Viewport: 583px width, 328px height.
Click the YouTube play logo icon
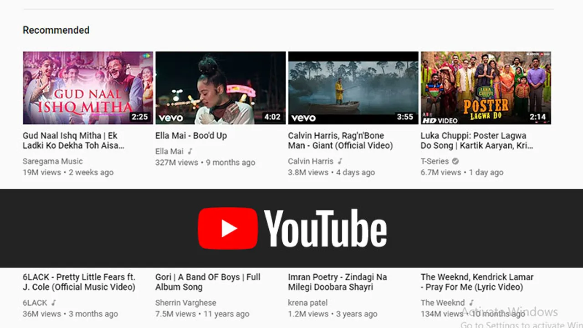click(228, 228)
